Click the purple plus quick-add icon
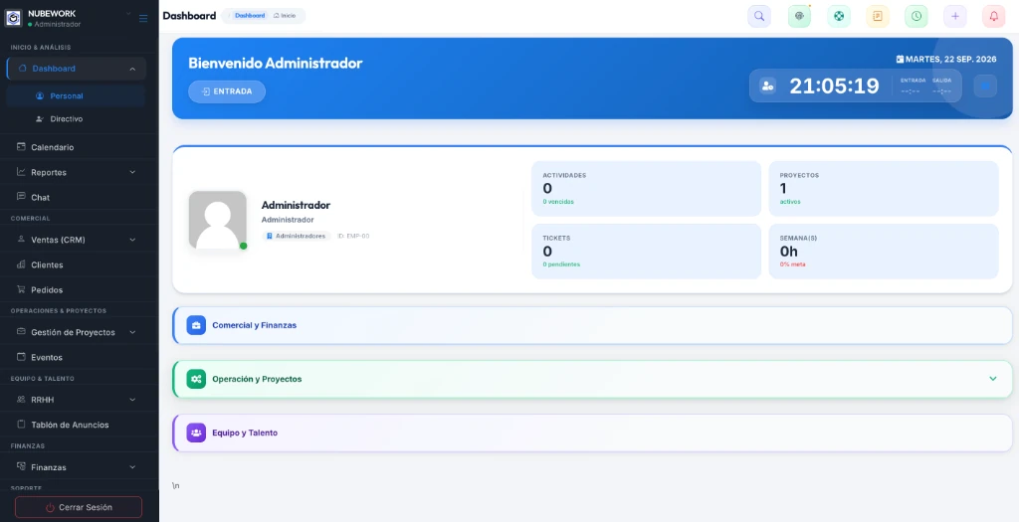The width and height of the screenshot is (1019, 522). pos(955,16)
